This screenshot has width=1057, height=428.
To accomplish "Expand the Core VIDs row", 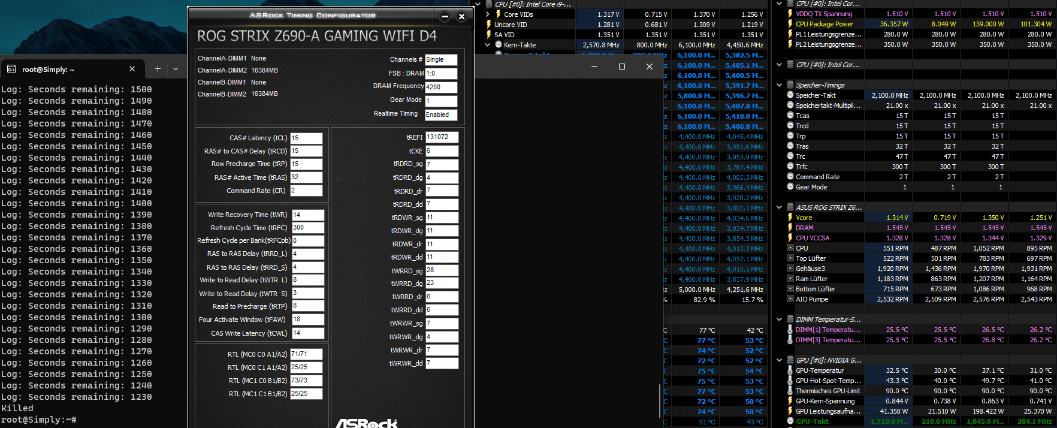I will (x=488, y=14).
